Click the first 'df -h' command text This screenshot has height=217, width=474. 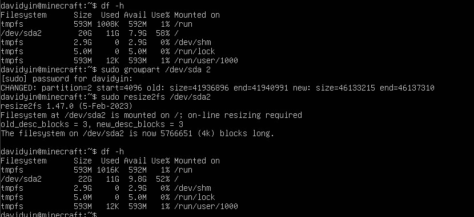point(113,6)
